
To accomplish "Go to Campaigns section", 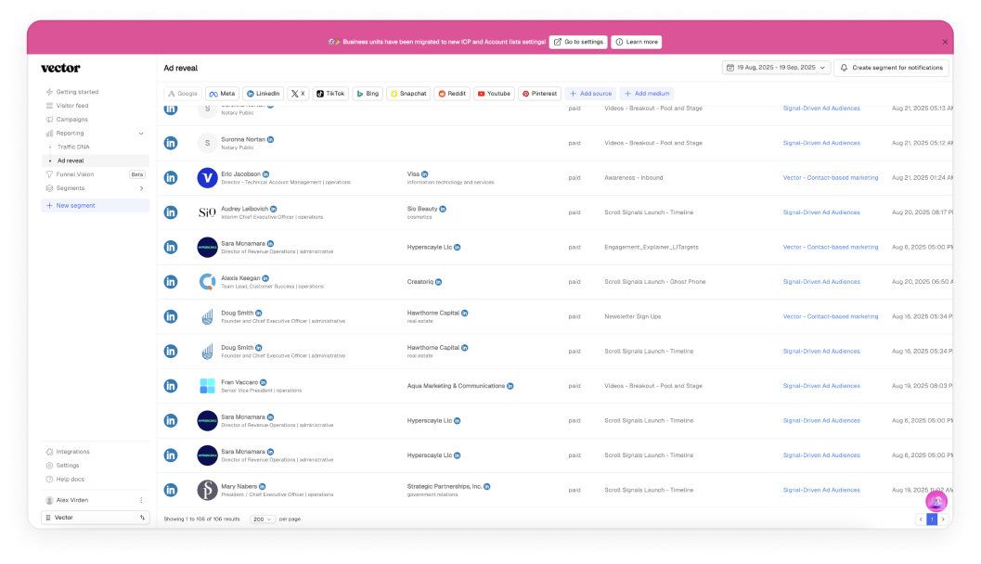I will tap(71, 120).
